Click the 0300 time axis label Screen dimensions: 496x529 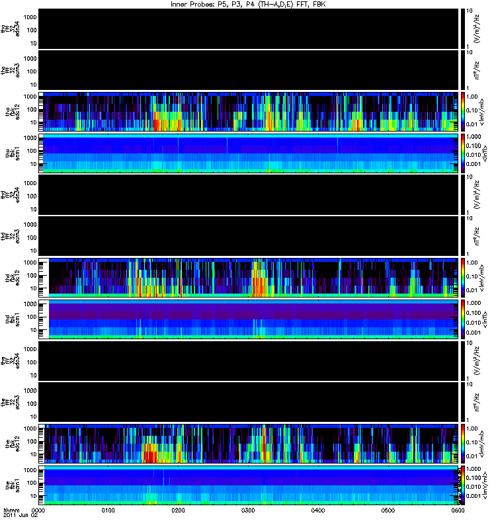click(x=248, y=510)
